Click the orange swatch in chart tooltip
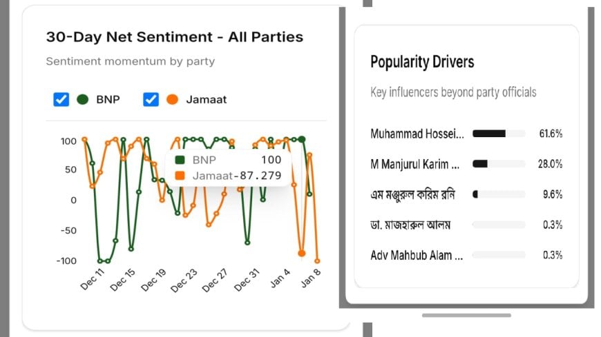Viewport: 601px width, 337px height. click(x=180, y=176)
